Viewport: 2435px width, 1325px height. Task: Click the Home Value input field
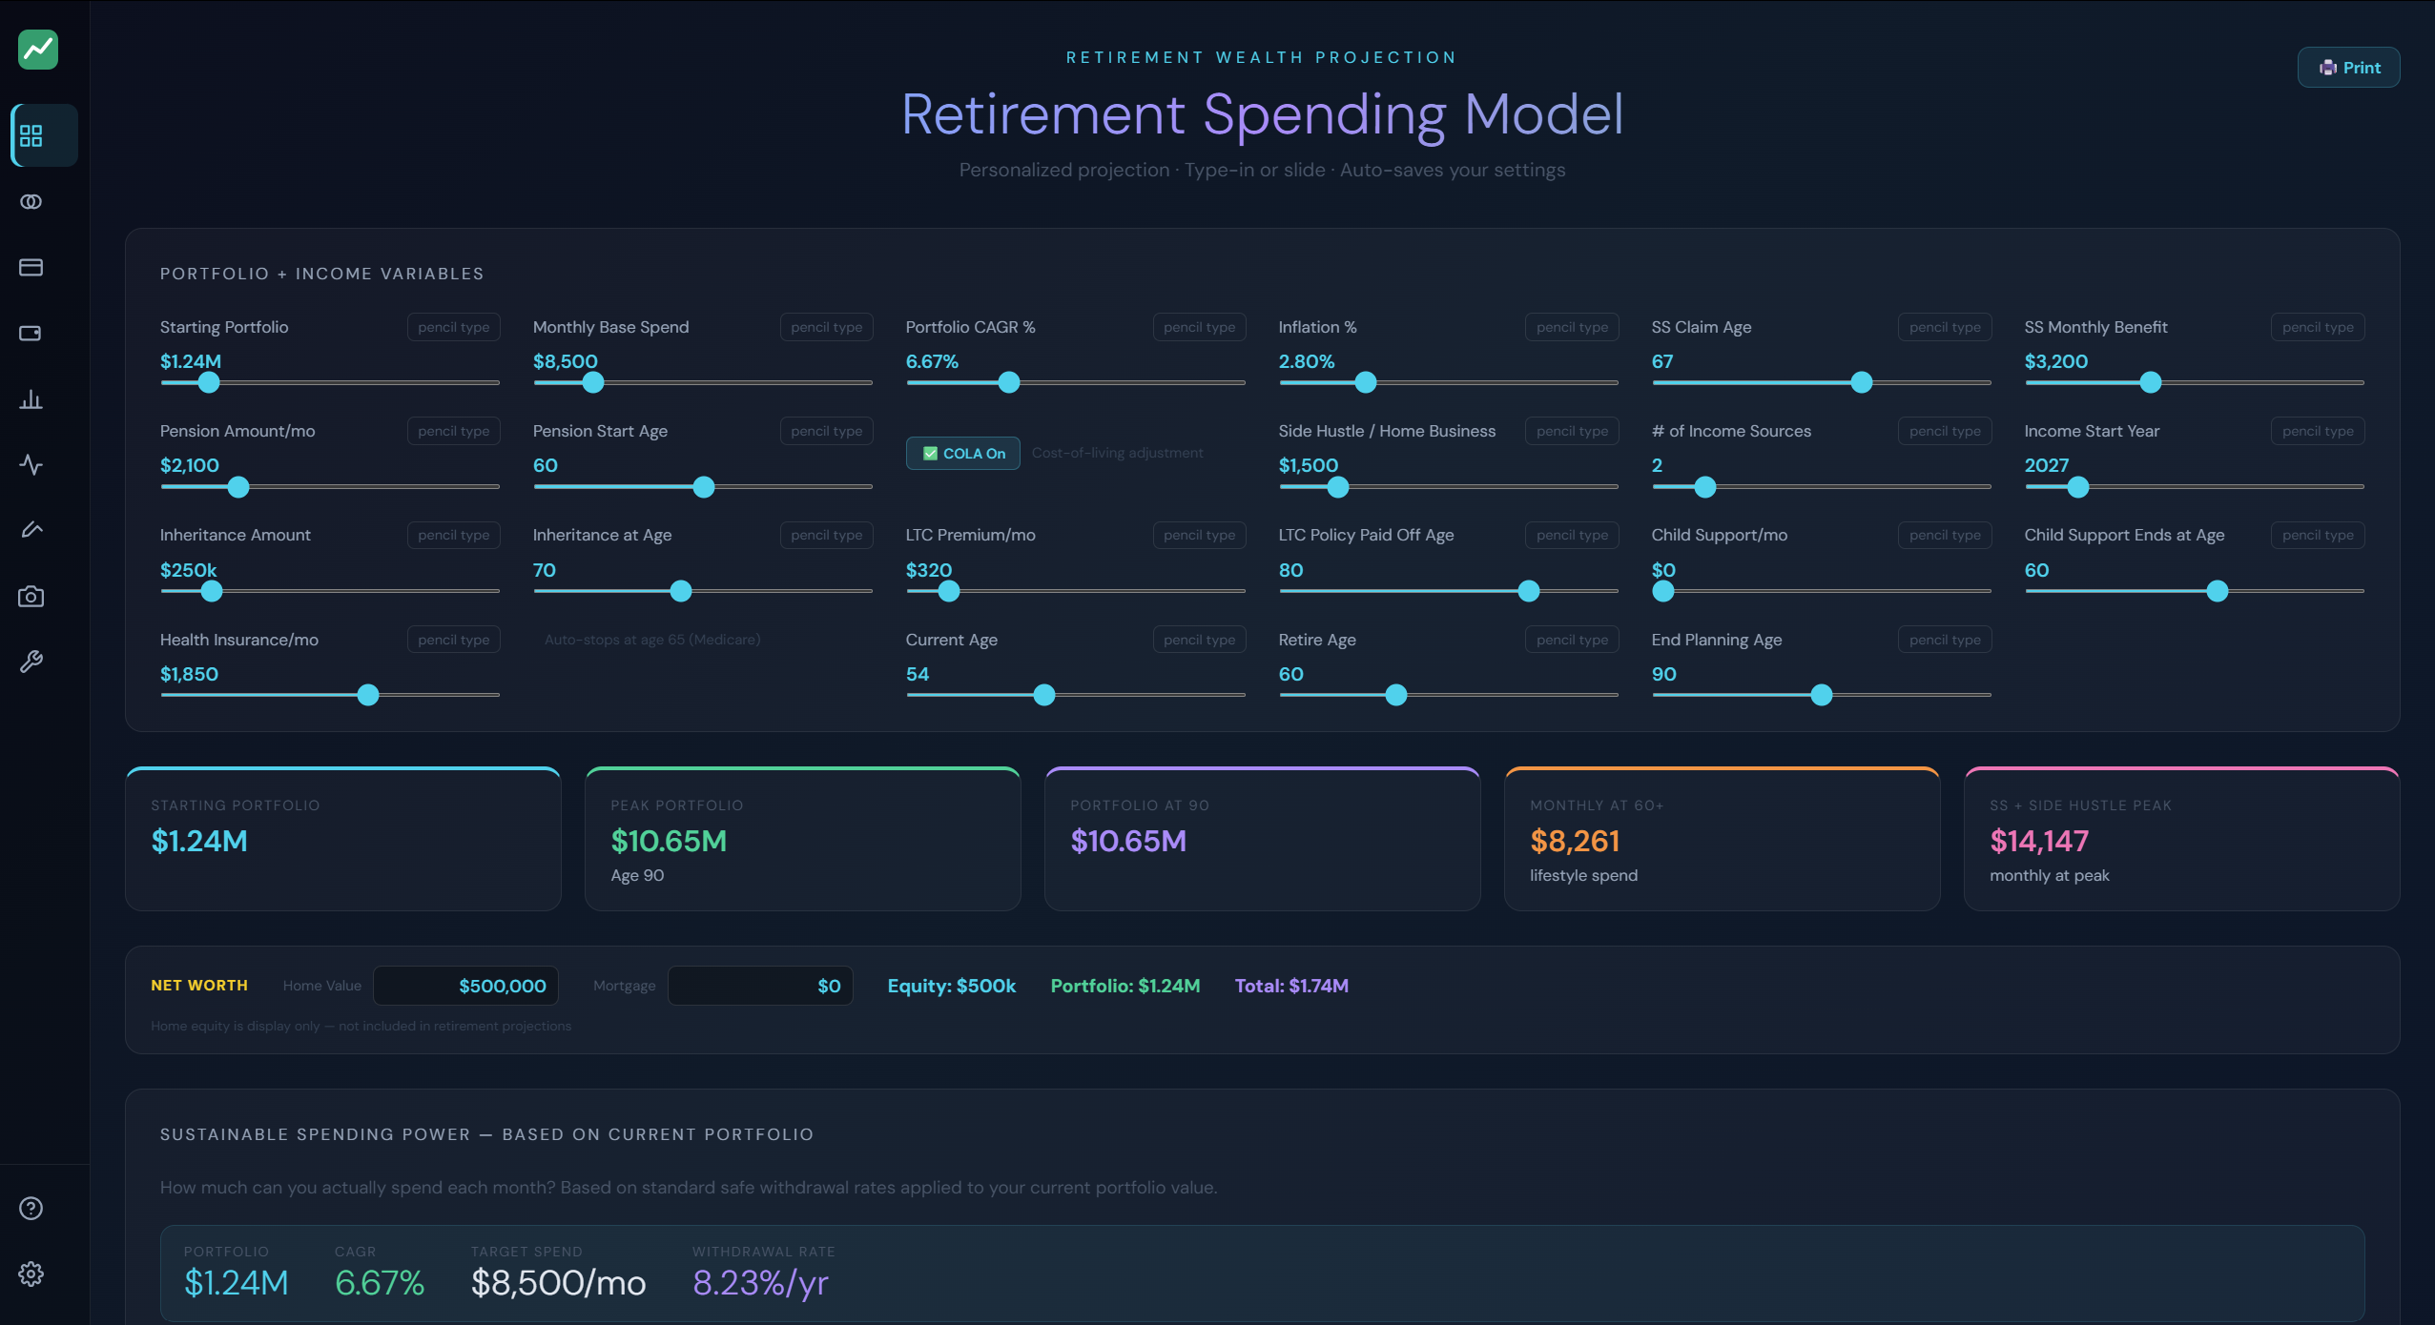[465, 986]
